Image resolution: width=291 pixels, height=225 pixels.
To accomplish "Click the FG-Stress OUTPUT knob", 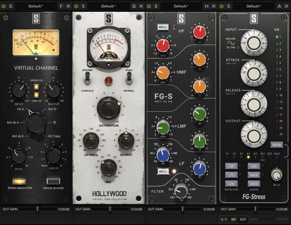I will coord(254,134).
